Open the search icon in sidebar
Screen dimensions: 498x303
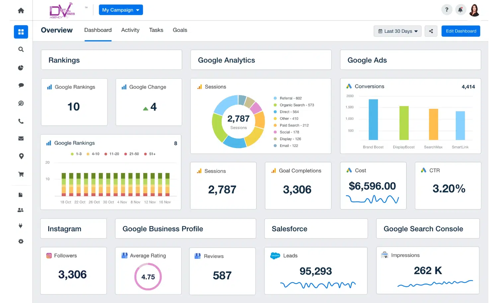[21, 49]
